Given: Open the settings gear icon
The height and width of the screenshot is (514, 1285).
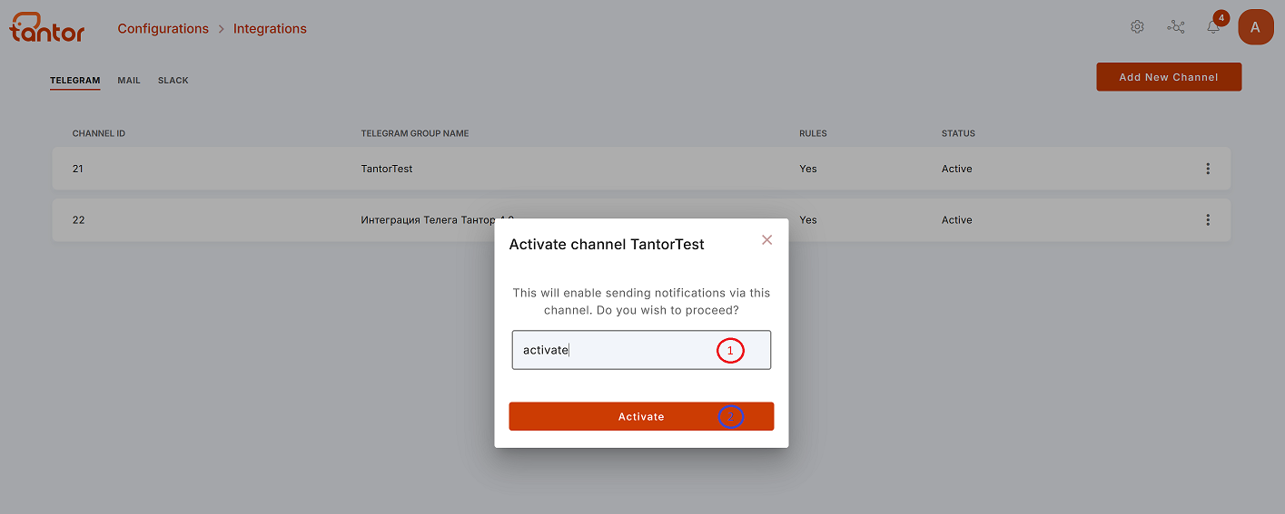Looking at the screenshot, I should click(1137, 27).
